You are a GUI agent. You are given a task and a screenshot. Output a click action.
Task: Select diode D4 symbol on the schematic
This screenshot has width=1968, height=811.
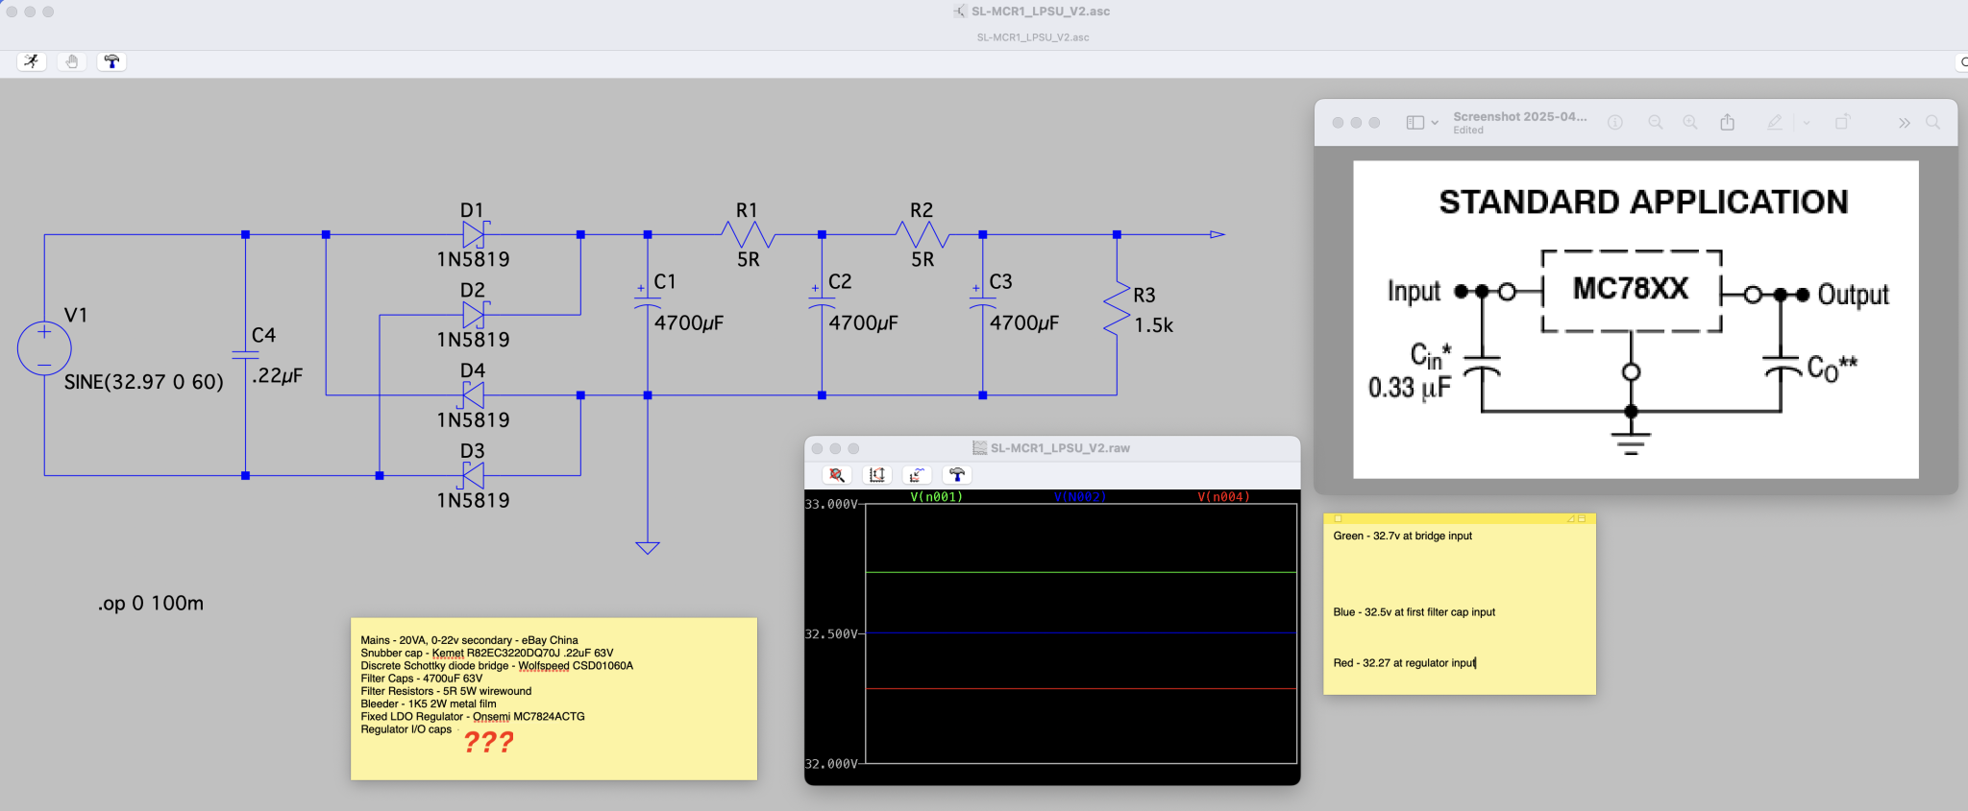point(474,394)
